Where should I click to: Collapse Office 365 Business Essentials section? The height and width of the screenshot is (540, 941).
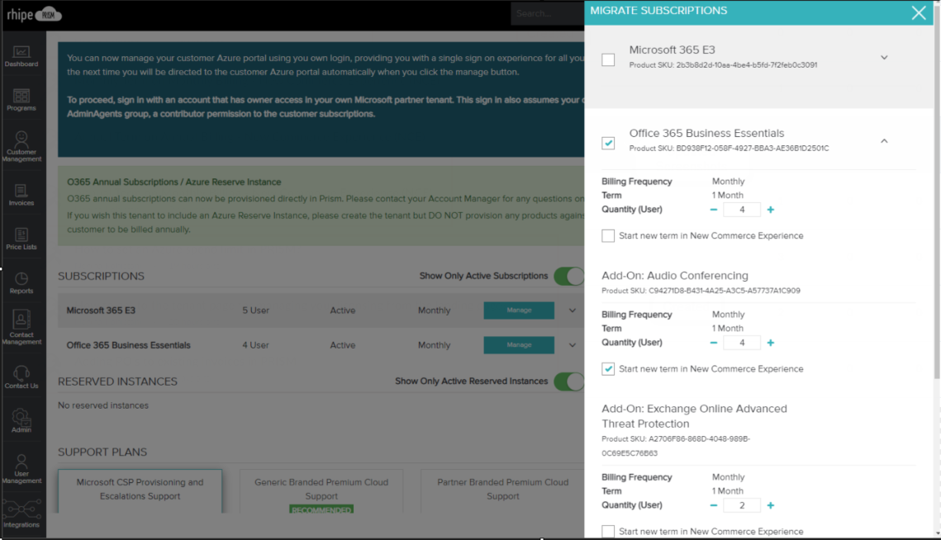pyautogui.click(x=884, y=141)
